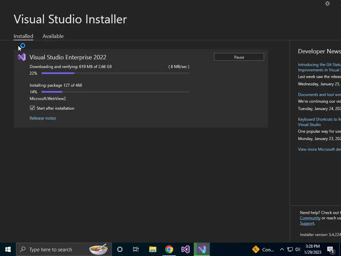The image size is (341, 256).
Task: Open Task View in the taskbar
Action: click(136, 249)
